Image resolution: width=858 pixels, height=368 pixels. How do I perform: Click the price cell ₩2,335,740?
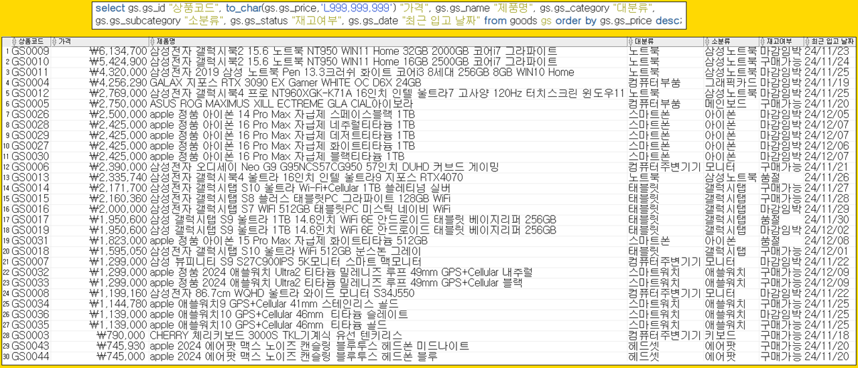[118, 177]
